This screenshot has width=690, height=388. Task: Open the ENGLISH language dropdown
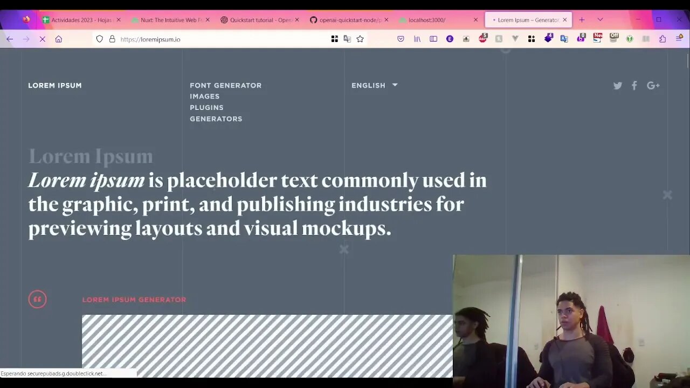[x=375, y=85]
